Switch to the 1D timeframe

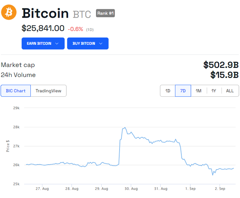point(167,91)
